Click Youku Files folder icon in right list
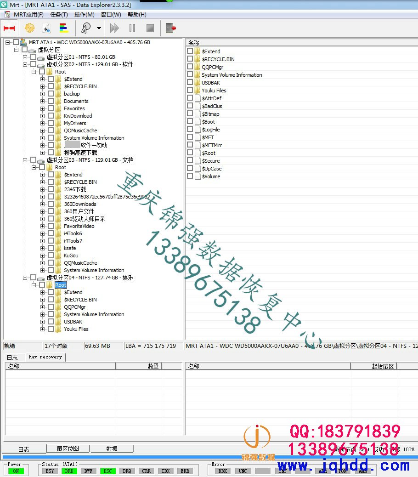The image size is (418, 477). pos(198,91)
